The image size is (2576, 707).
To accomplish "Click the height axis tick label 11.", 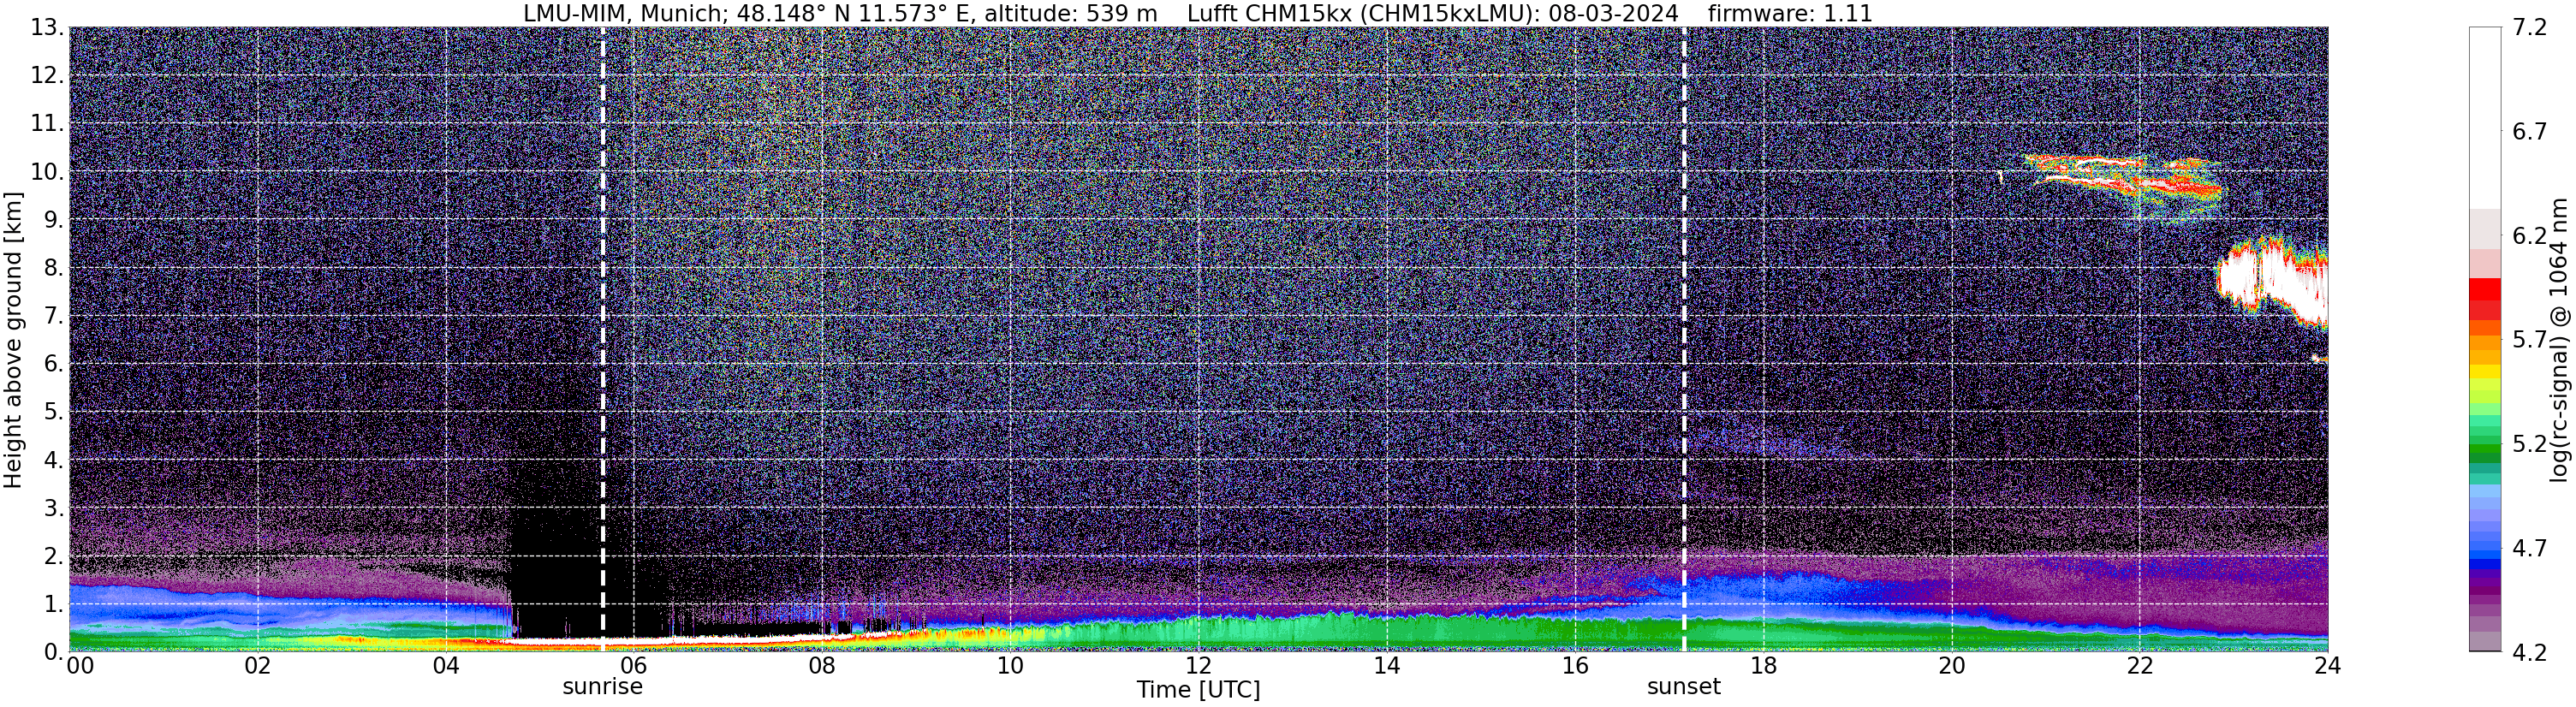I will pos(47,124).
